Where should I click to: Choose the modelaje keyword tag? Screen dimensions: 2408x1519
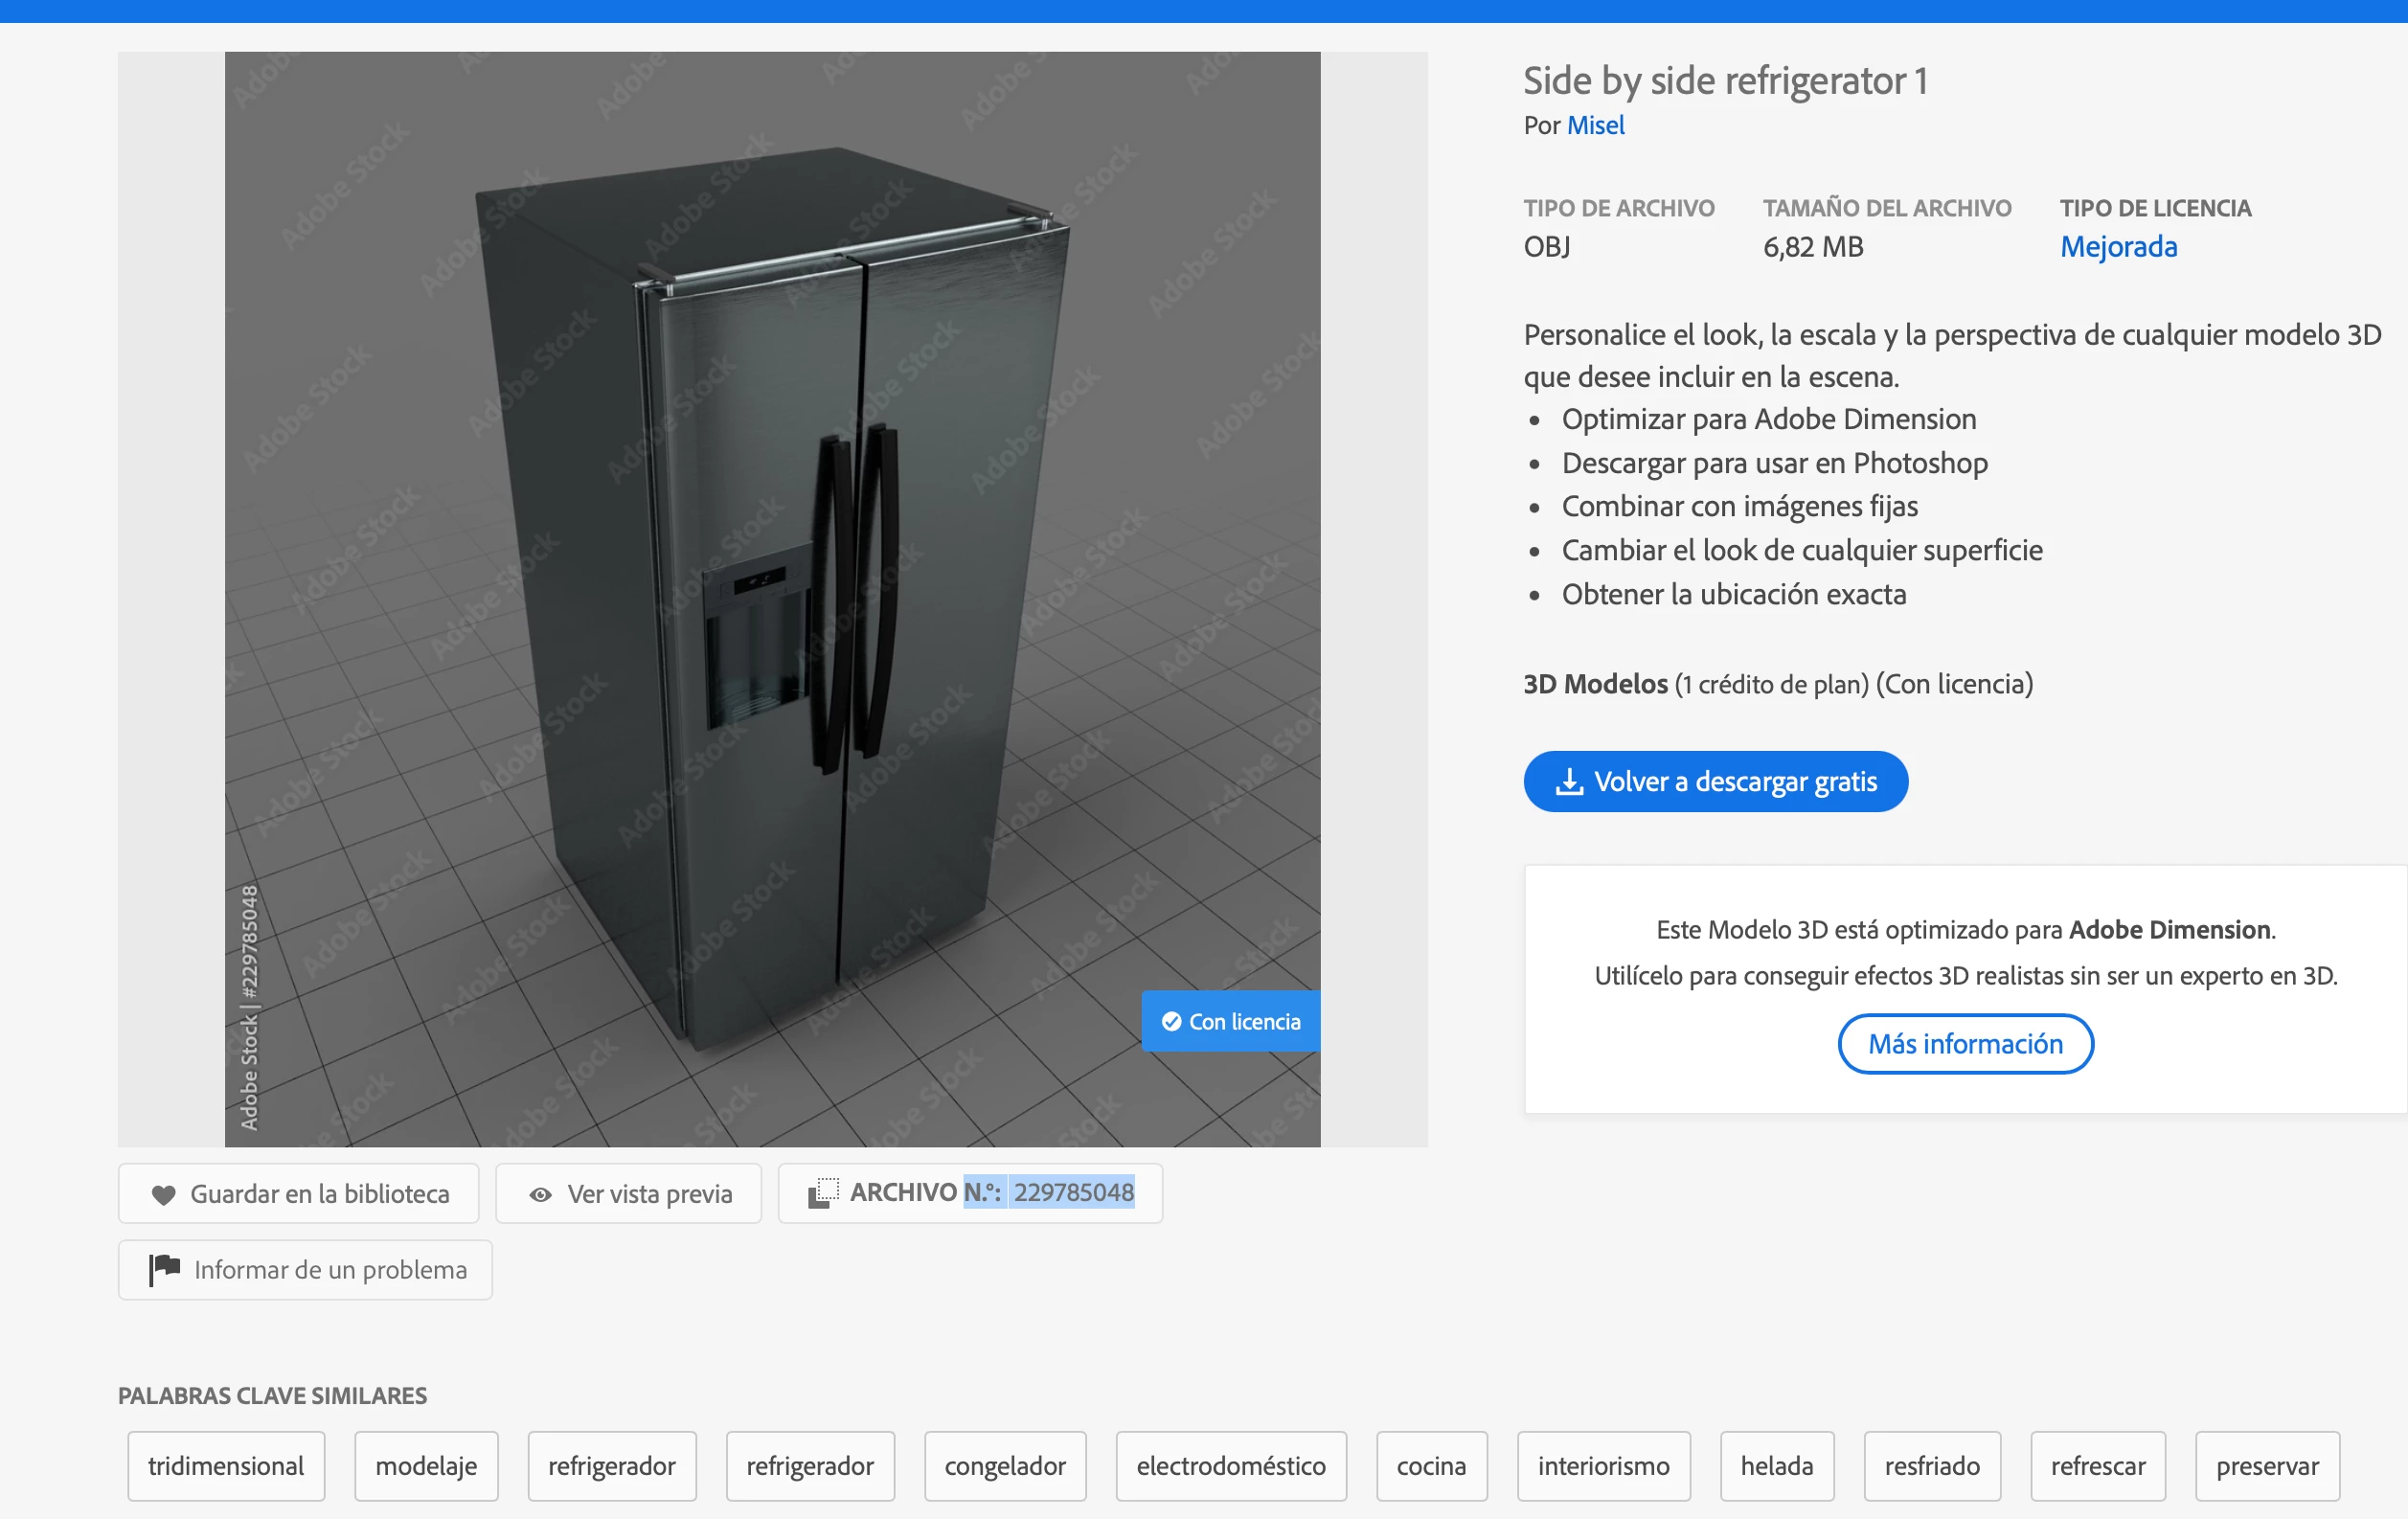click(x=426, y=1466)
